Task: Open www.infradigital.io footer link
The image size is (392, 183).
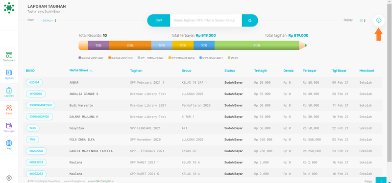Action: coord(74,181)
